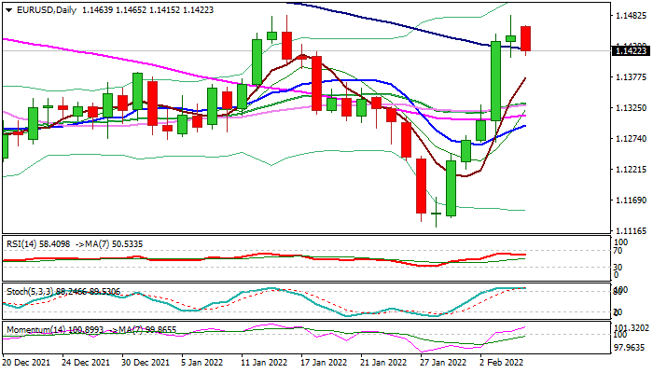Click the 17 Jan 2022 date label
Image resolution: width=653 pixels, height=373 pixels.
click(325, 362)
